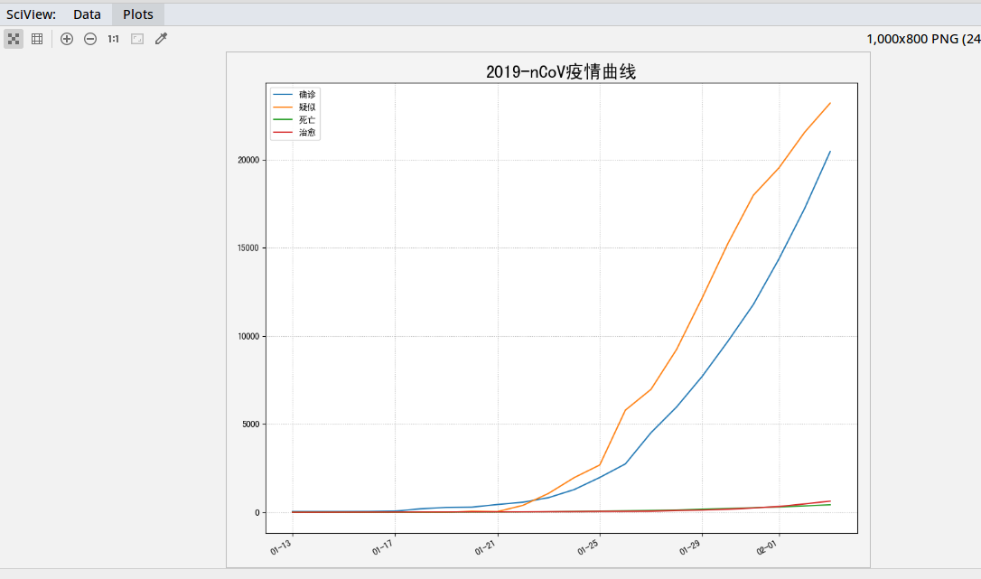The width and height of the screenshot is (981, 579).
Task: Click the 治愈 legend entry
Action: pos(305,132)
